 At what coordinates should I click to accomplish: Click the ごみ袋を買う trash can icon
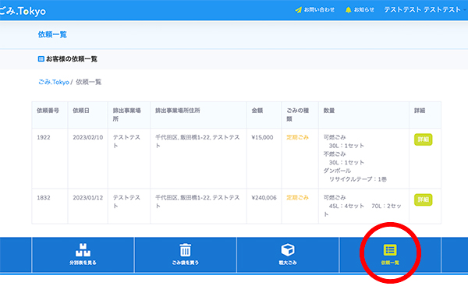[x=185, y=249]
